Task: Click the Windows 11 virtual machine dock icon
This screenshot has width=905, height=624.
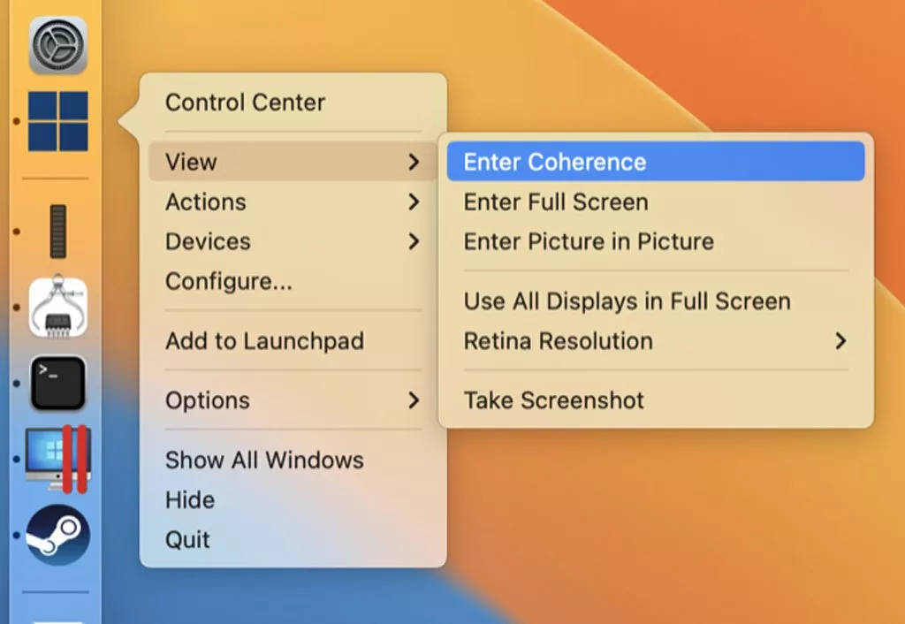Action: pyautogui.click(x=58, y=121)
